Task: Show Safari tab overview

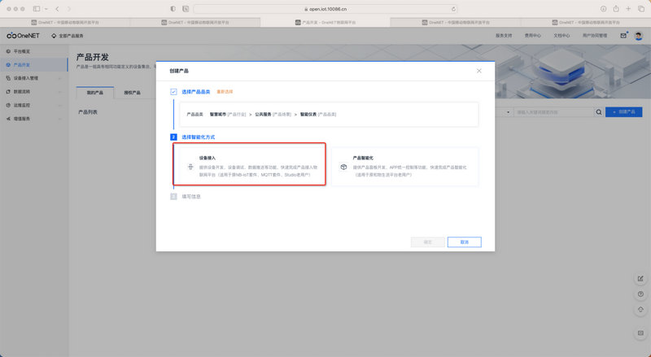Action: 641,9
